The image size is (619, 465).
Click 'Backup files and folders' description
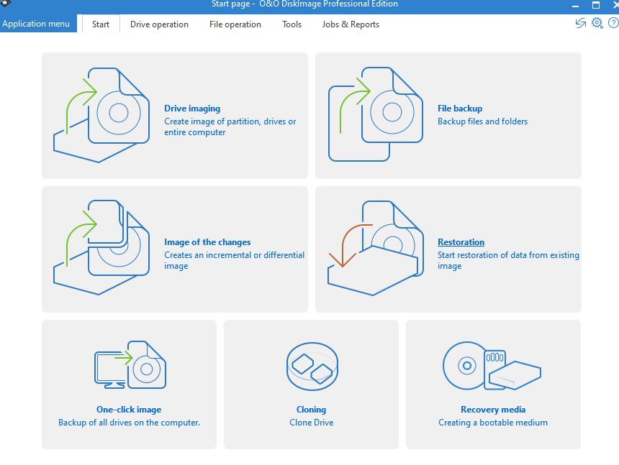click(x=482, y=121)
